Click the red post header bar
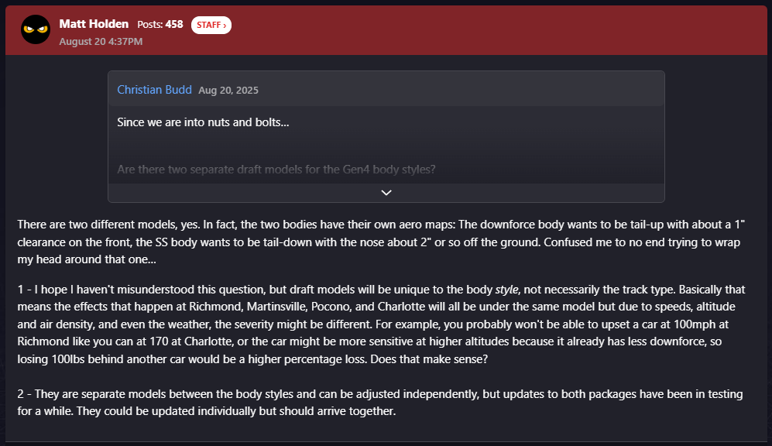This screenshot has width=772, height=446. point(386,30)
